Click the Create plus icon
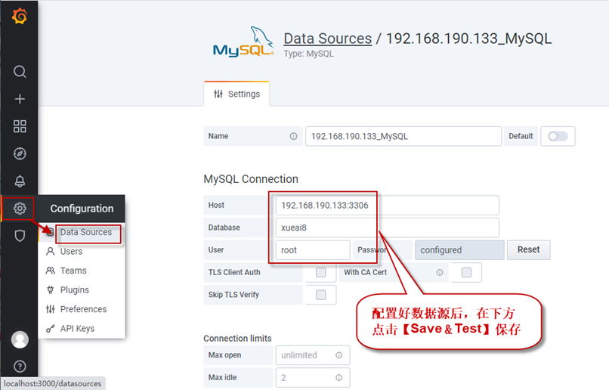609x390 pixels. (20, 99)
